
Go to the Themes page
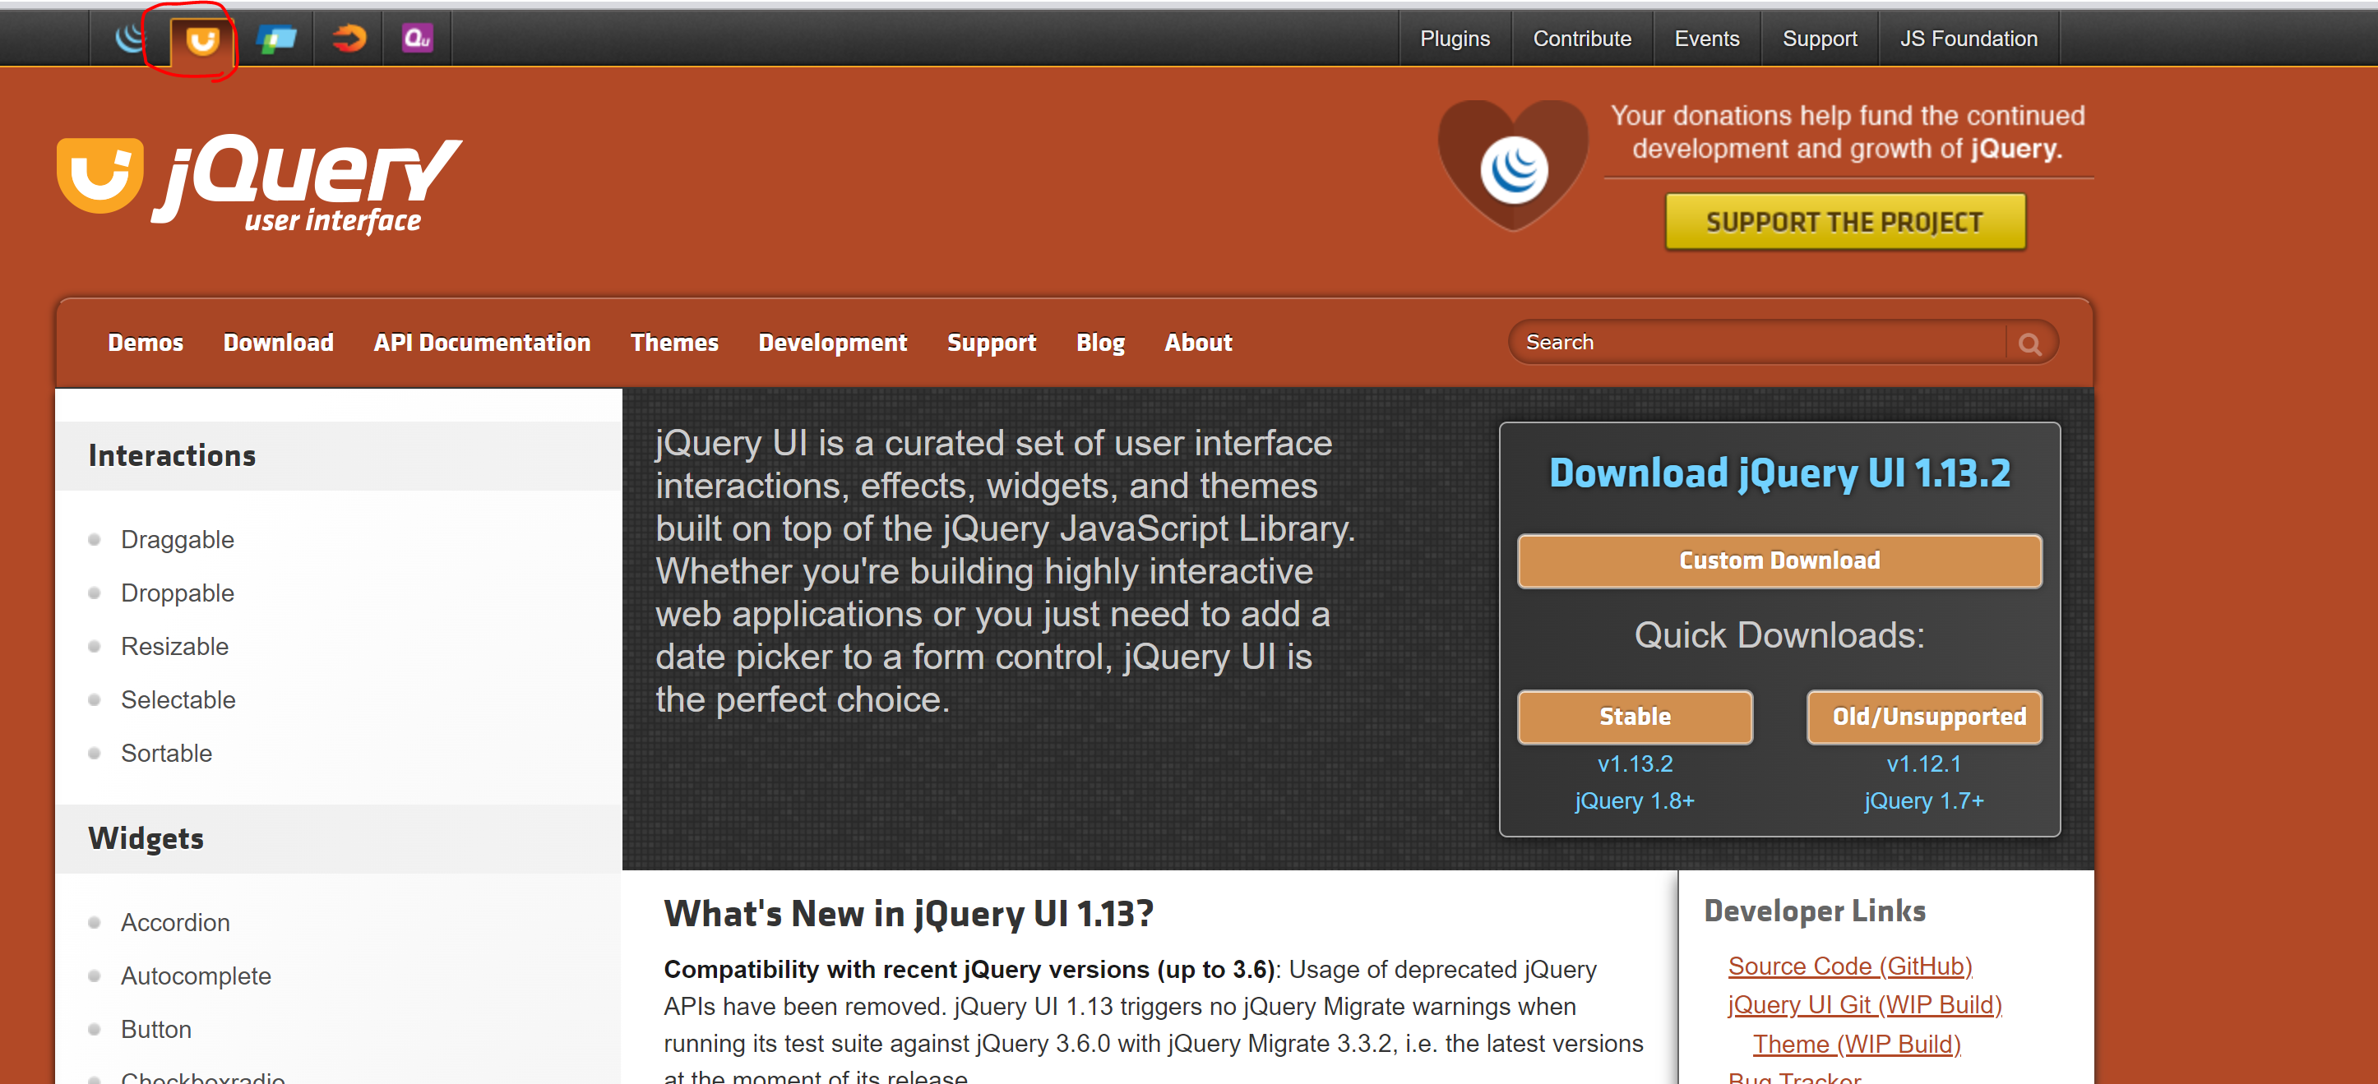[674, 344]
